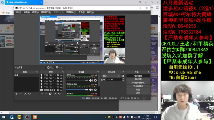Image resolution: width=214 pixels, height=120 pixels.
Task: Remove scene with the minus icon
Action: coord(21,94)
